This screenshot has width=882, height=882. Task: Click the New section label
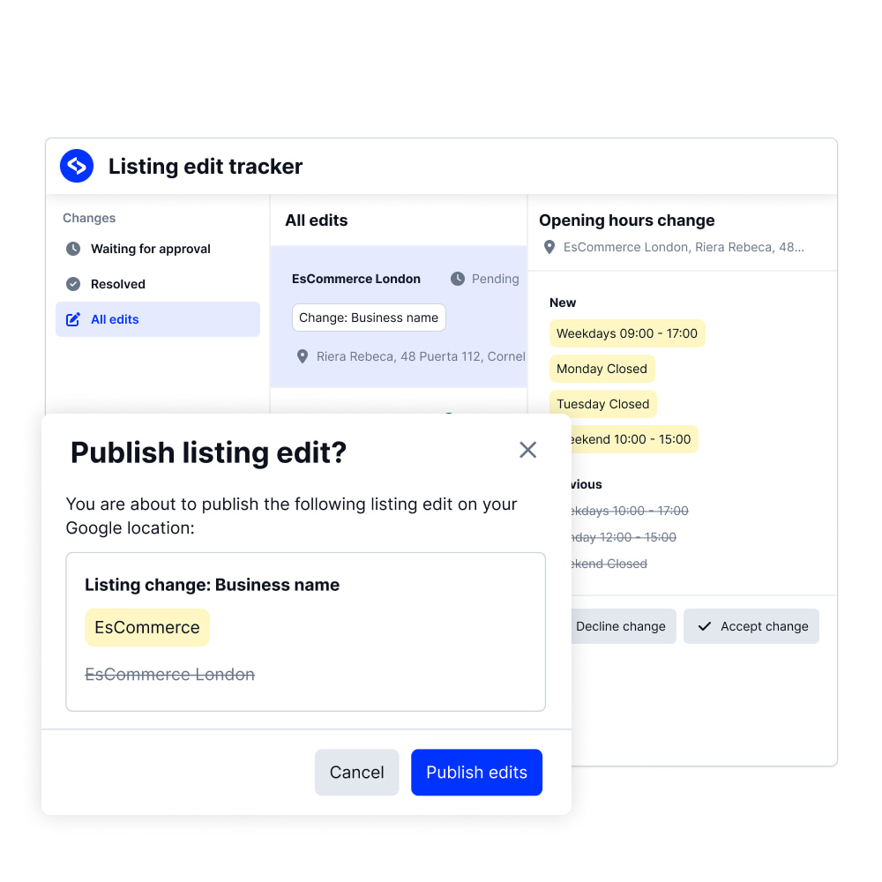pos(563,303)
